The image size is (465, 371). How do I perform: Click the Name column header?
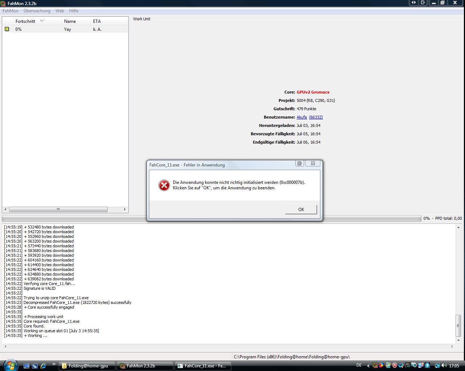click(x=76, y=21)
